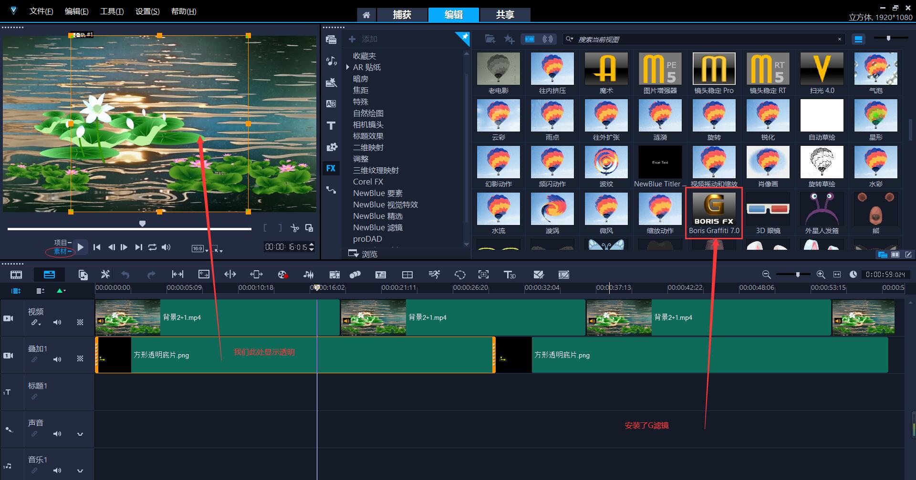Expand the 音乐1 track options chevron
This screenshot has width=916, height=480.
coord(80,471)
